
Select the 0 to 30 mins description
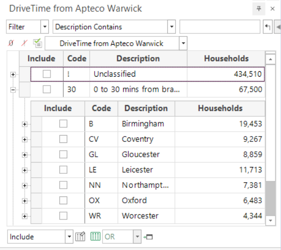[138, 89]
